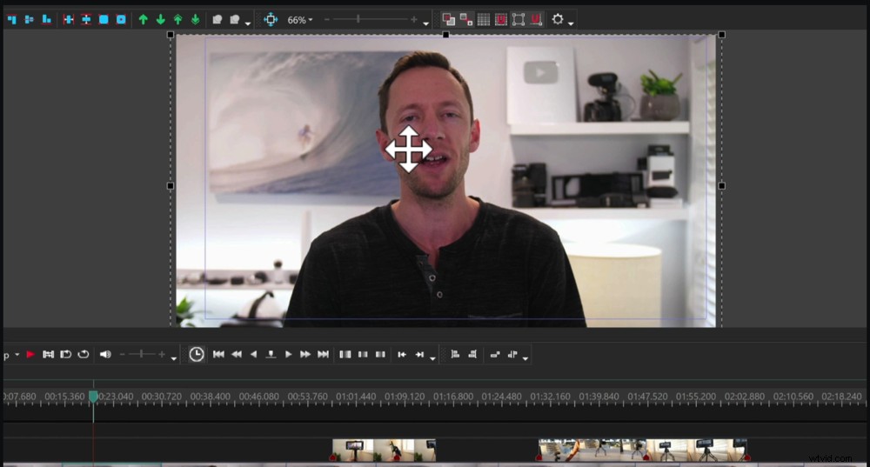Click the align blocks left icon

[455, 355]
